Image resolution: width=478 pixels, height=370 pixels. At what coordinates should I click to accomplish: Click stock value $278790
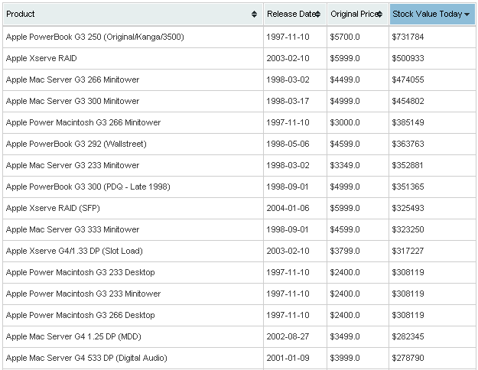coord(408,358)
